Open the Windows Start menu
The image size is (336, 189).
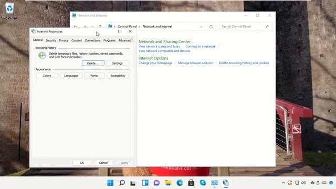tap(110, 183)
